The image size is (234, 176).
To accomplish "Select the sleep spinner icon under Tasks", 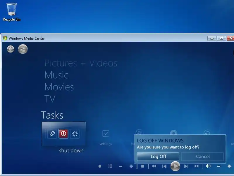I will point(75,134).
